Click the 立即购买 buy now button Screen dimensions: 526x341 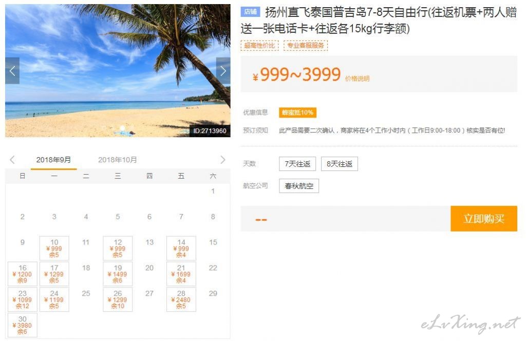tap(484, 219)
